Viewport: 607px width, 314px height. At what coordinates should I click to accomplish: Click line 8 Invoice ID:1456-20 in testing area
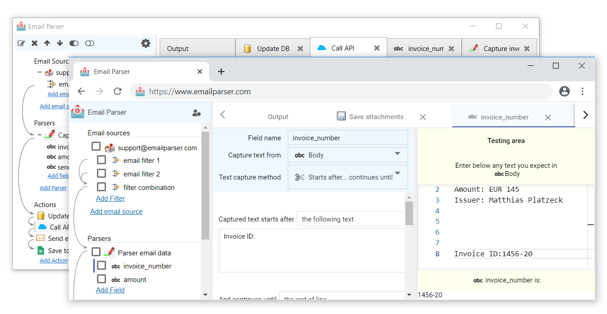(493, 254)
